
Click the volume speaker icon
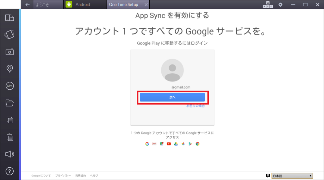[9, 154]
